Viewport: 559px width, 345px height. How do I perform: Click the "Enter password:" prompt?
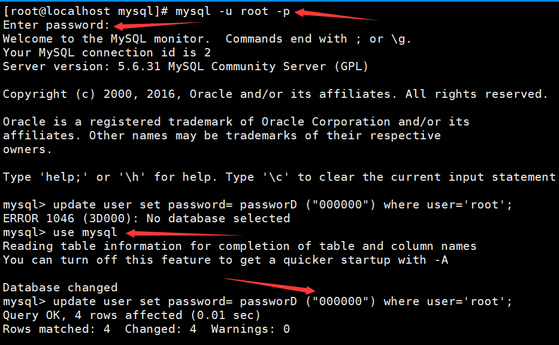tap(57, 25)
